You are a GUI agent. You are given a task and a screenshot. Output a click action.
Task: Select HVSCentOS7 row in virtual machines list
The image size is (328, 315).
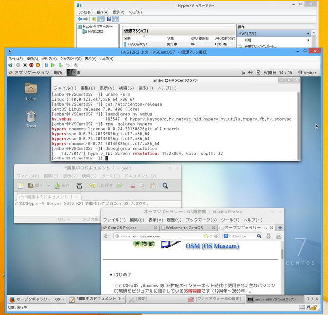click(x=179, y=44)
